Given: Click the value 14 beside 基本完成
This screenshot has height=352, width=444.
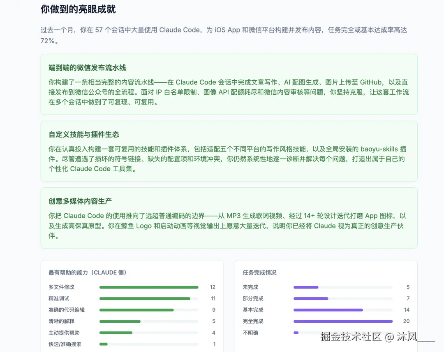Looking at the screenshot, I should 407,310.
